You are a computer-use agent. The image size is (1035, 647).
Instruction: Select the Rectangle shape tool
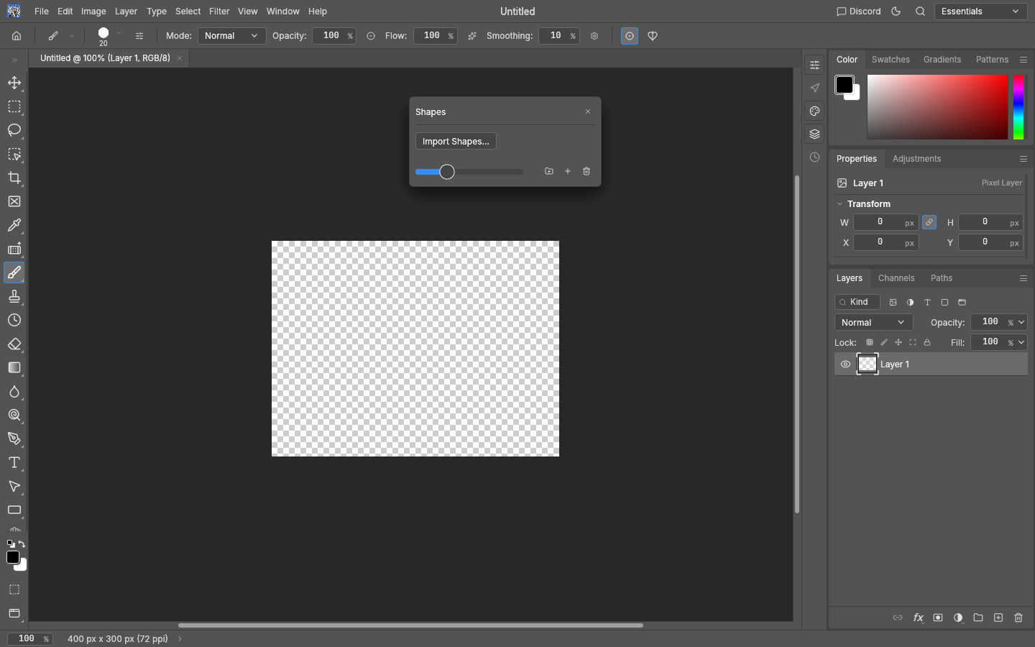click(x=14, y=510)
